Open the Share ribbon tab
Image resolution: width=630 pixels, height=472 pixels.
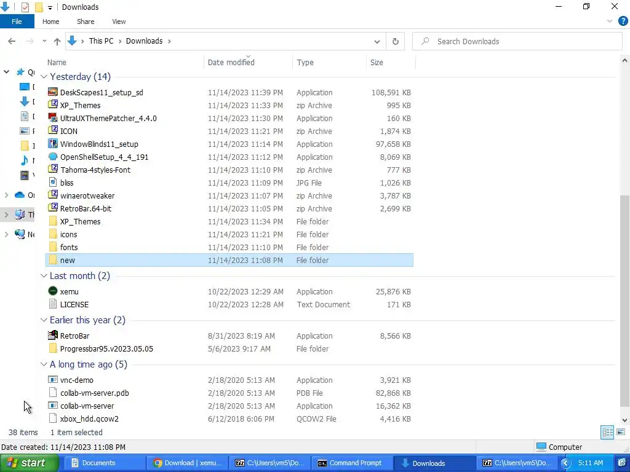click(86, 22)
